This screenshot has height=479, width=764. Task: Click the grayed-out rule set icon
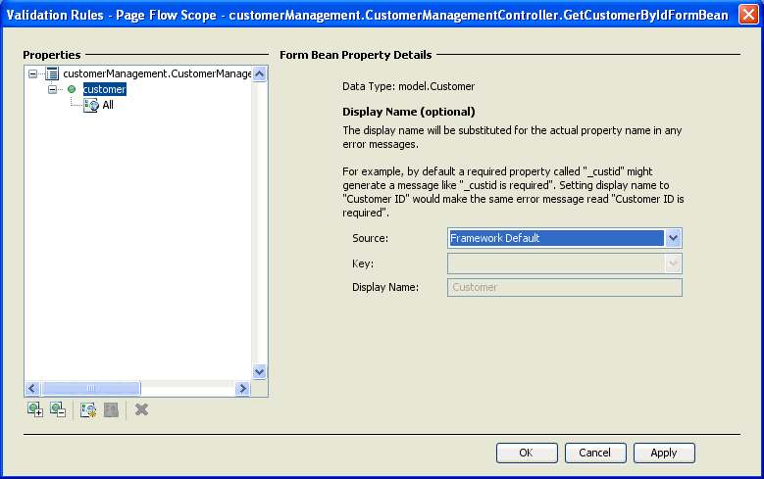point(111,409)
